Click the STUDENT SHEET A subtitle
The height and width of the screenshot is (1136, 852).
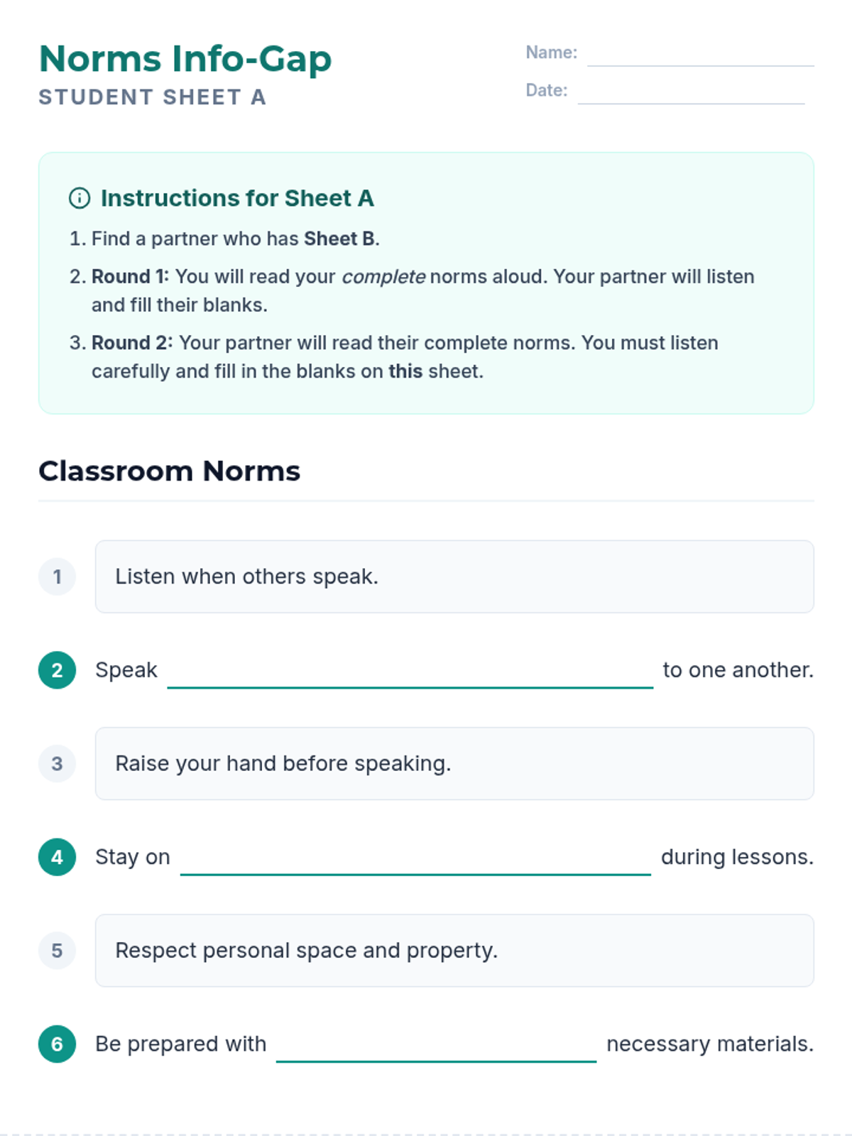click(x=153, y=97)
